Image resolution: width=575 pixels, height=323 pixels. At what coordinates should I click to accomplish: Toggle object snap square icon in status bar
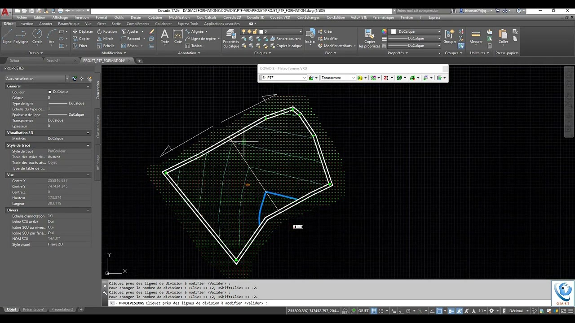(439, 310)
